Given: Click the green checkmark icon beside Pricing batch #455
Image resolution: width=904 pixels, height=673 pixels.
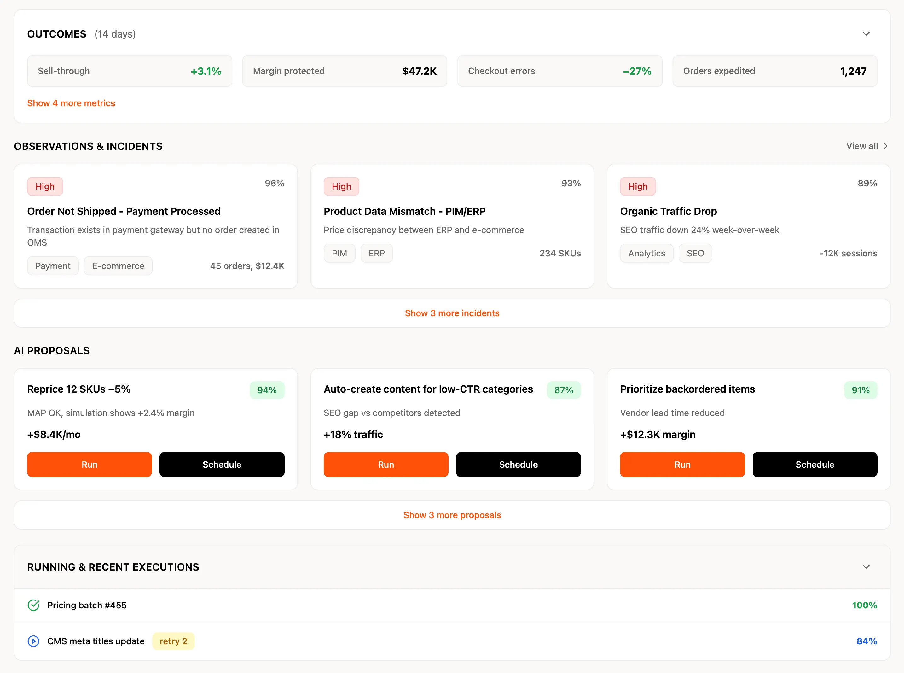Looking at the screenshot, I should (x=33, y=605).
